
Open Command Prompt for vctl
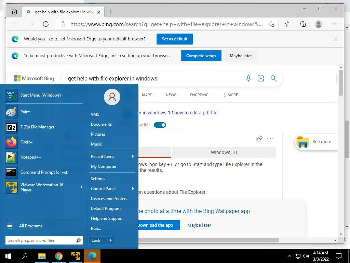tap(44, 172)
